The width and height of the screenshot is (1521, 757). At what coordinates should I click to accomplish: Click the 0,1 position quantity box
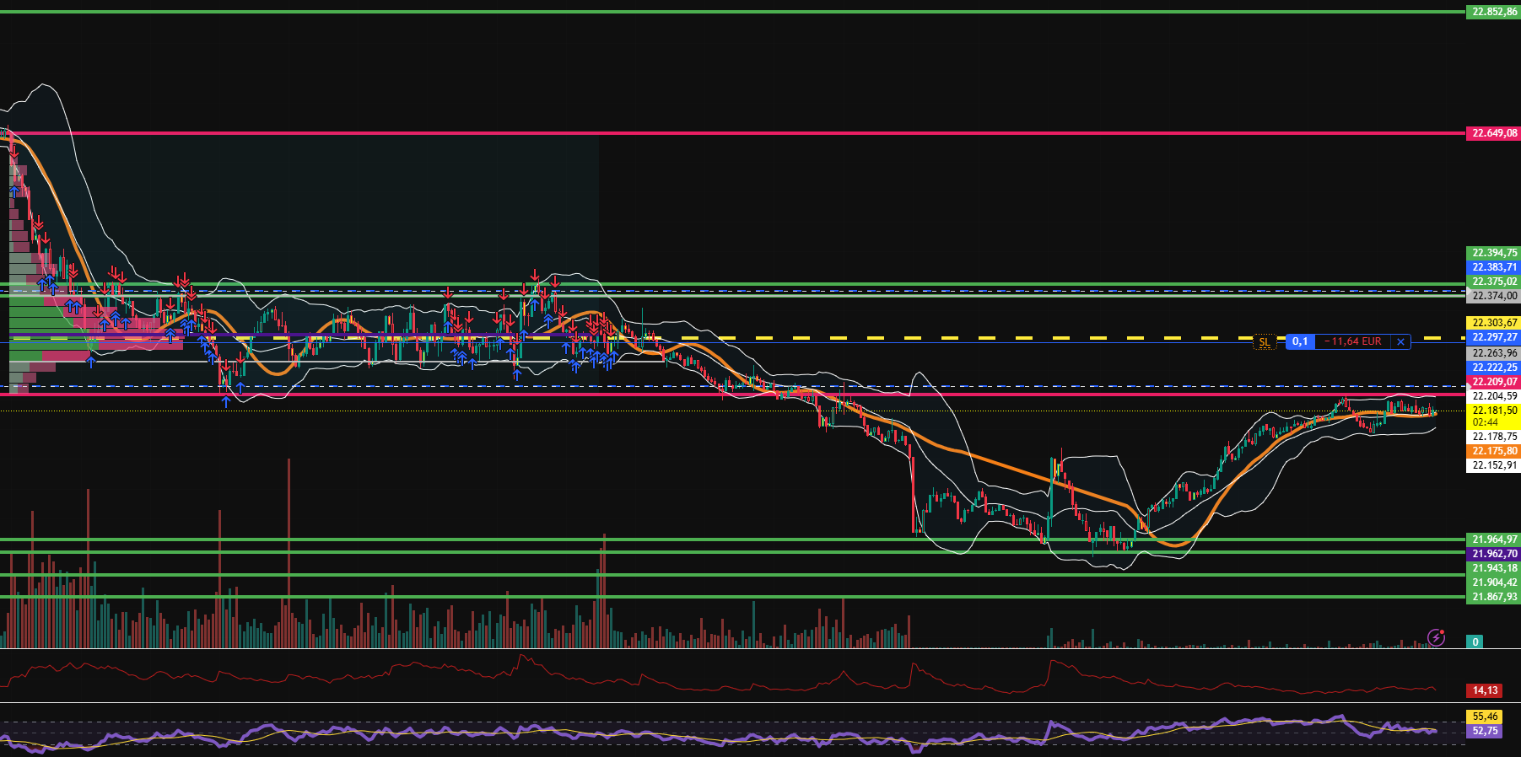pos(1300,341)
